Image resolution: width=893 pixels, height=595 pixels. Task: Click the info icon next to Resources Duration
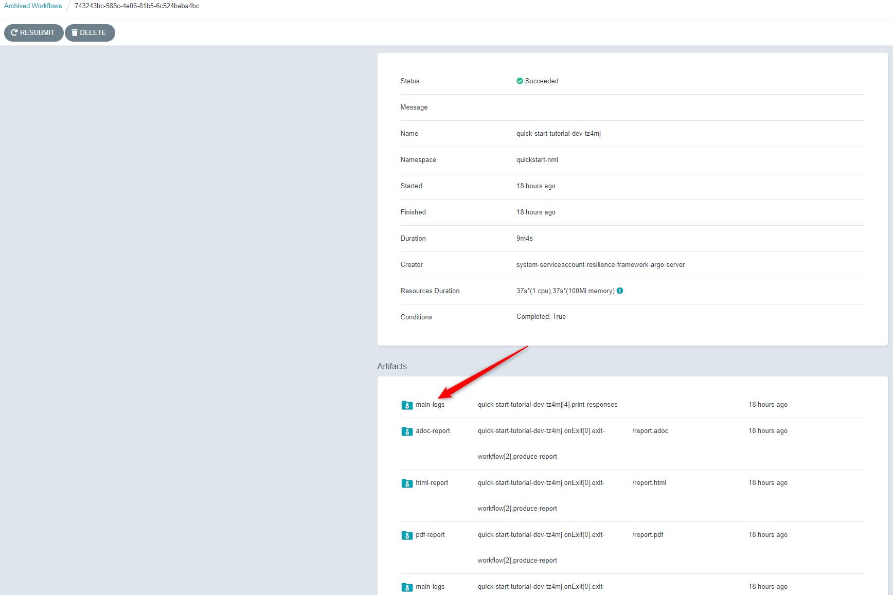tap(620, 291)
